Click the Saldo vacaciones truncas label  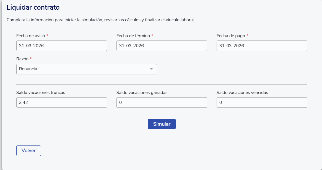(x=41, y=93)
